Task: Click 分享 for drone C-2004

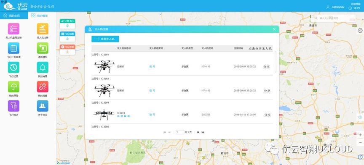Action: [268, 115]
